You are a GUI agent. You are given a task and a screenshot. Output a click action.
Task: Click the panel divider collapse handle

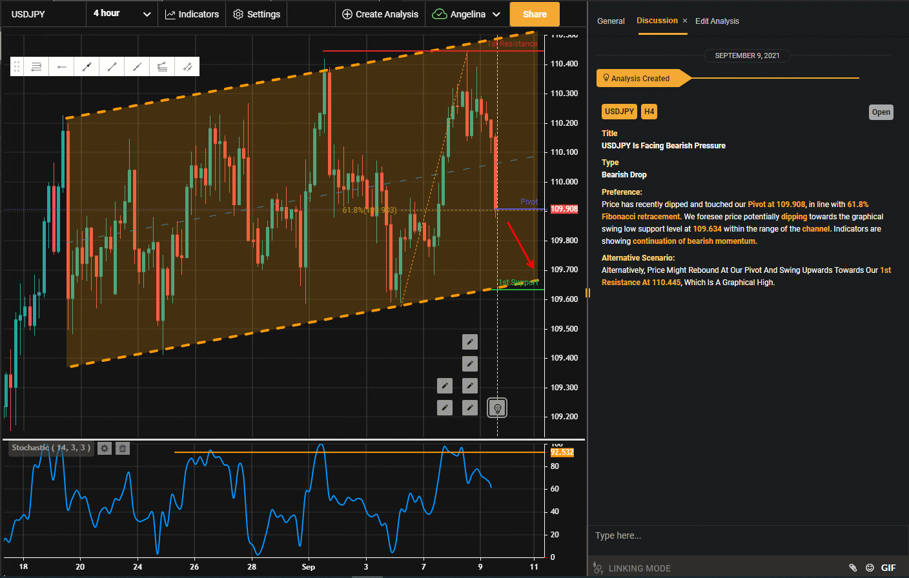(587, 293)
